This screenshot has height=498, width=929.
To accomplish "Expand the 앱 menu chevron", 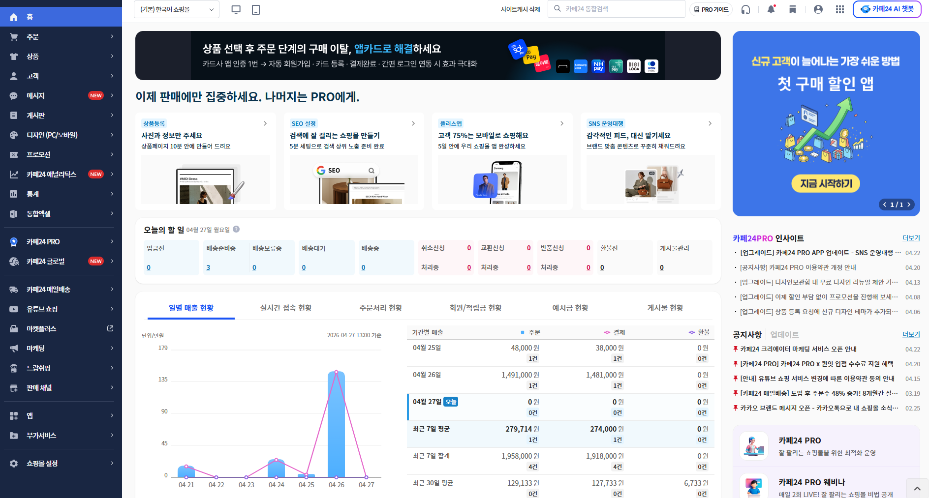I will pyautogui.click(x=112, y=416).
